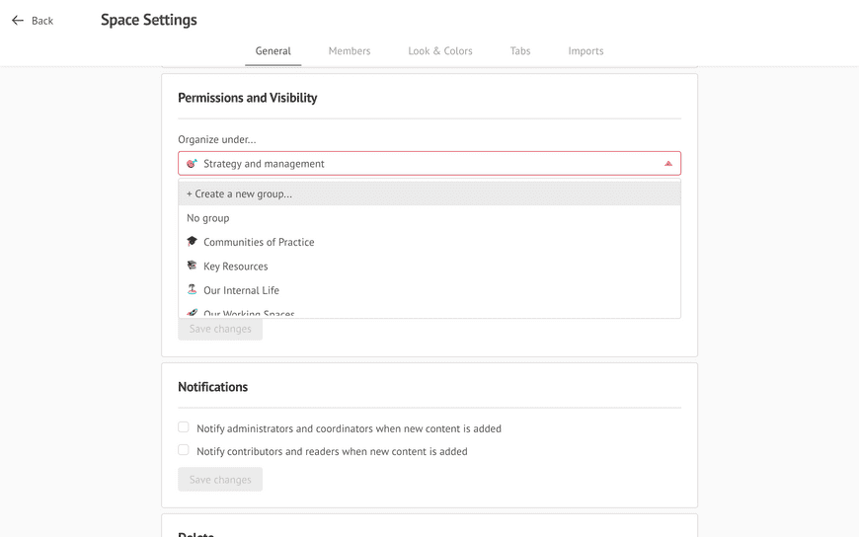Screen dimensions: 859x537
Task: Click the Our Internal Life island icon
Action: coord(192,289)
